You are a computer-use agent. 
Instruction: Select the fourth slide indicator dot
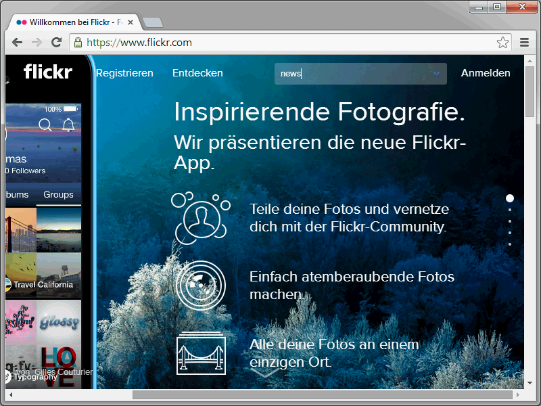(510, 233)
